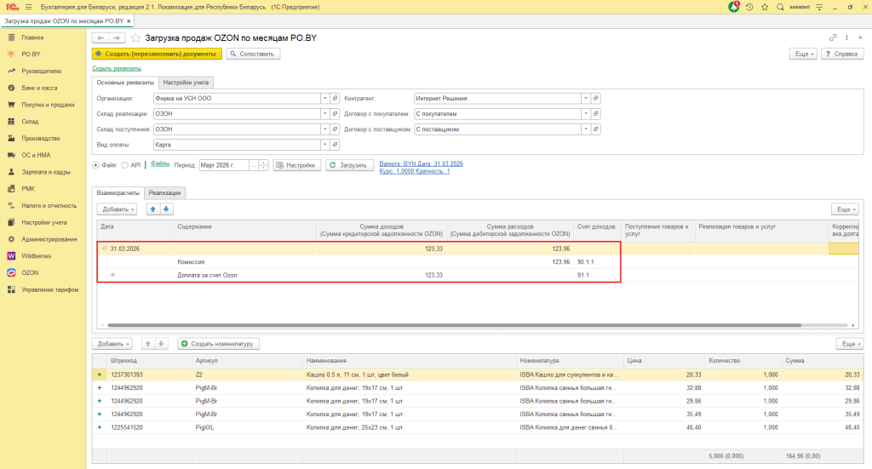Open the main hamburger menu
Viewport: 872px width, 469px height.
tap(28, 7)
